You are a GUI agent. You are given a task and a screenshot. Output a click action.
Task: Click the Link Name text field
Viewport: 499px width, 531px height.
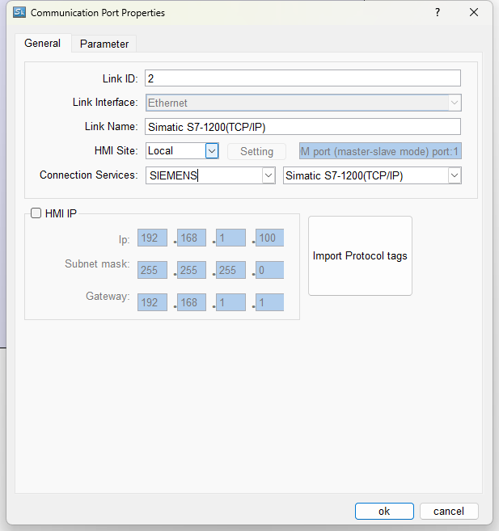coord(302,127)
